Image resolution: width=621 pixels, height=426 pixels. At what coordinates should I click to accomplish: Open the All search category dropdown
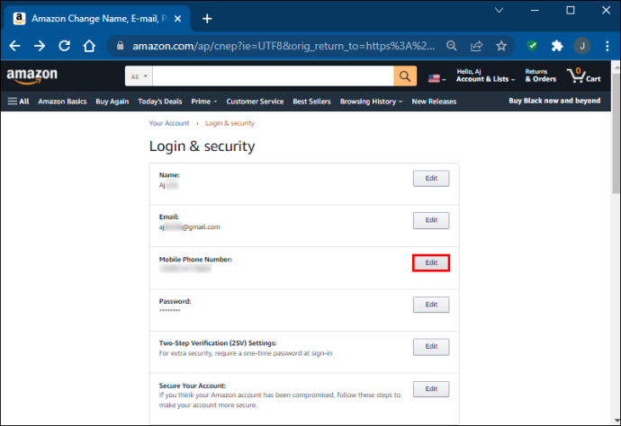click(139, 76)
